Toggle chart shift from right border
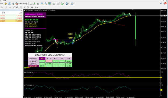The height and width of the screenshot is (98, 168). tap(58, 4)
